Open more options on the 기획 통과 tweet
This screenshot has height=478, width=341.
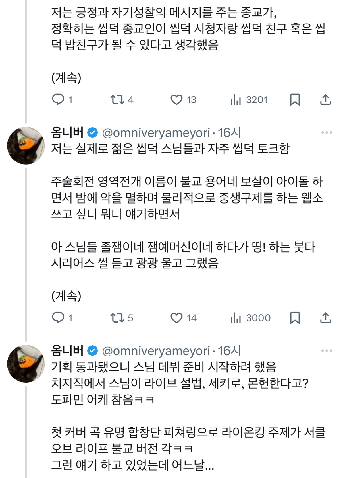pos(327,351)
